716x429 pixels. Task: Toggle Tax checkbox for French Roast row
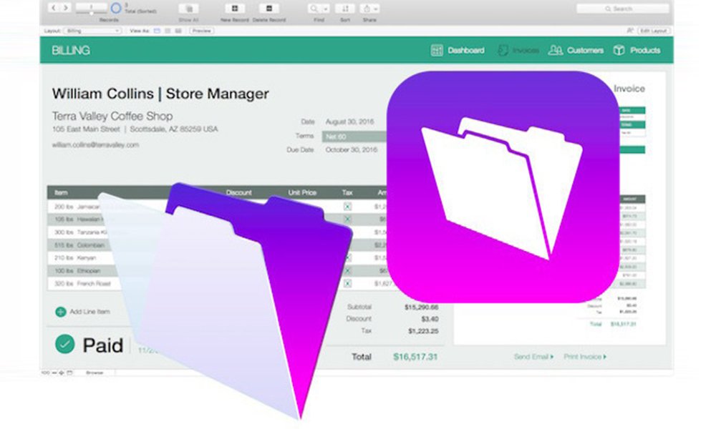347,284
